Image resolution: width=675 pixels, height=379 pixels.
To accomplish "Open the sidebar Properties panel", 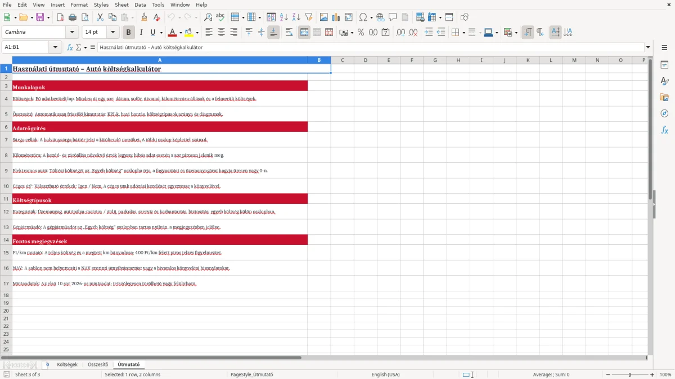I will pos(664,65).
